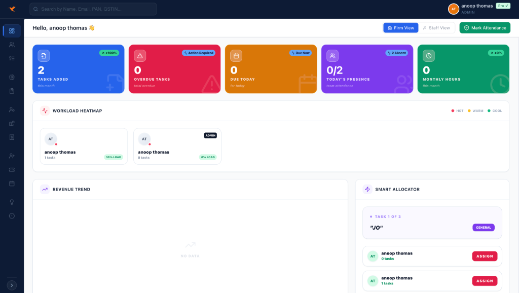Click the Revenue Trend chart icon
Screen dimensions: 519x293
pyautogui.click(x=45, y=189)
